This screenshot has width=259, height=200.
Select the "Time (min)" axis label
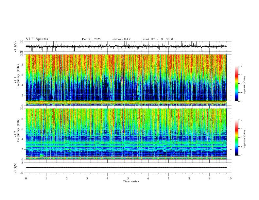coord(131,181)
